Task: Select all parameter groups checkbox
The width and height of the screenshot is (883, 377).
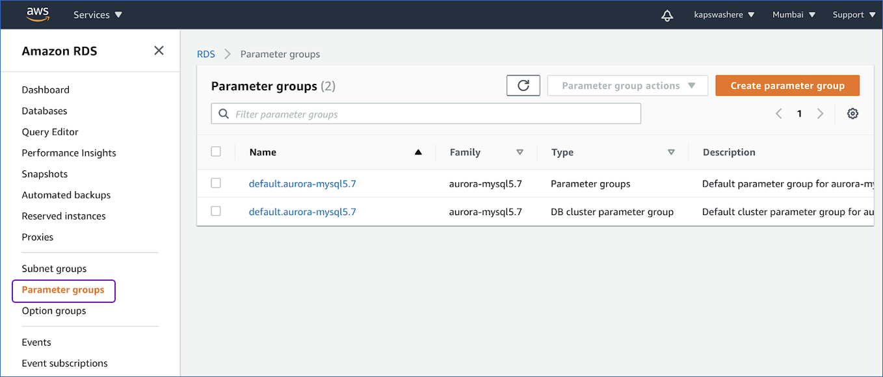Action: (216, 151)
